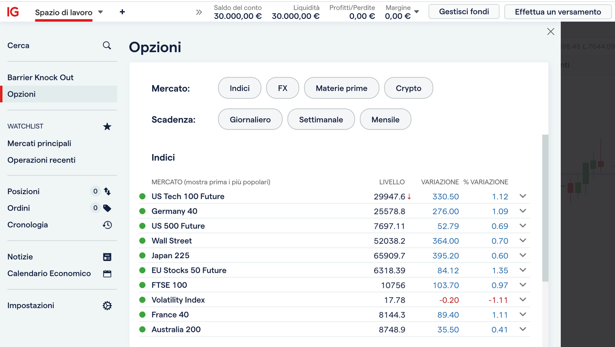Click US 500 Future variation 52.79
The height and width of the screenshot is (347, 615).
click(448, 226)
